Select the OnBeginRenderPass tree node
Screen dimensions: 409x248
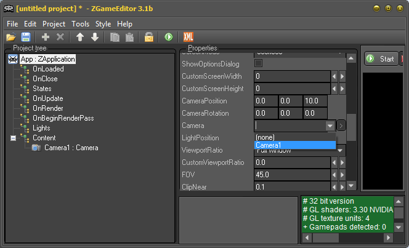(63, 118)
